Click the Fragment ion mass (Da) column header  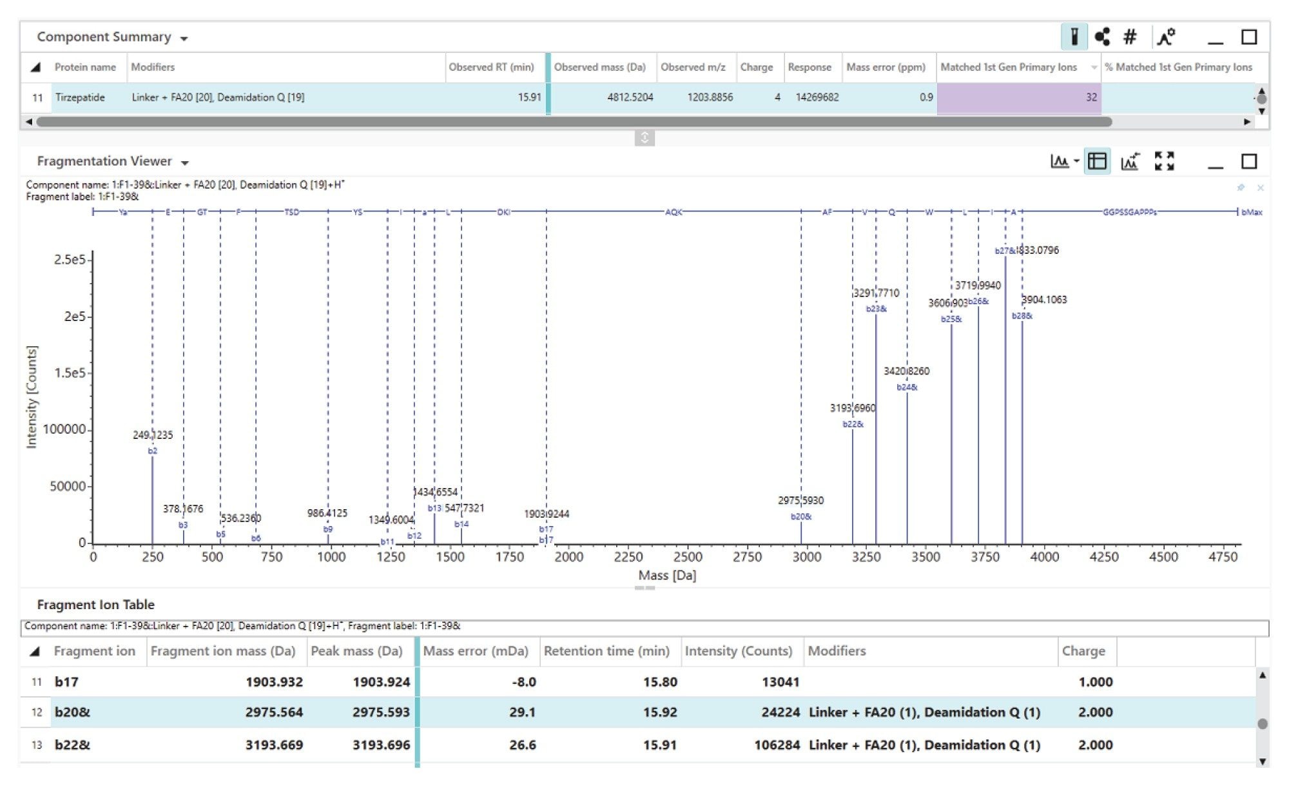point(223,651)
